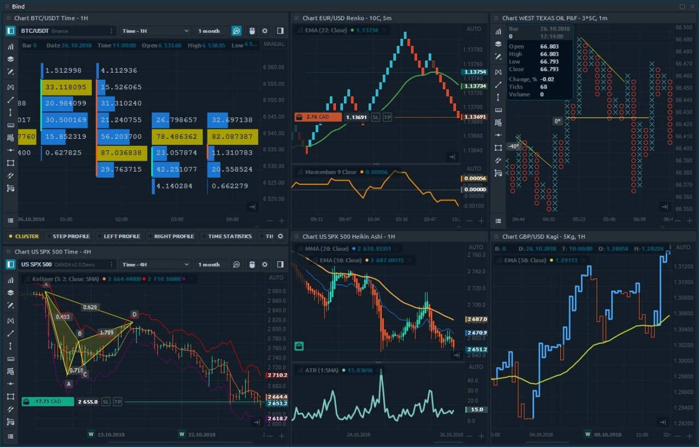Select rectangle shape tool in BTC/USDT chart
This screenshot has height=447, width=699.
10,163
